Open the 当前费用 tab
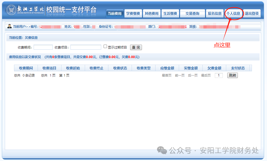 (114, 14)
